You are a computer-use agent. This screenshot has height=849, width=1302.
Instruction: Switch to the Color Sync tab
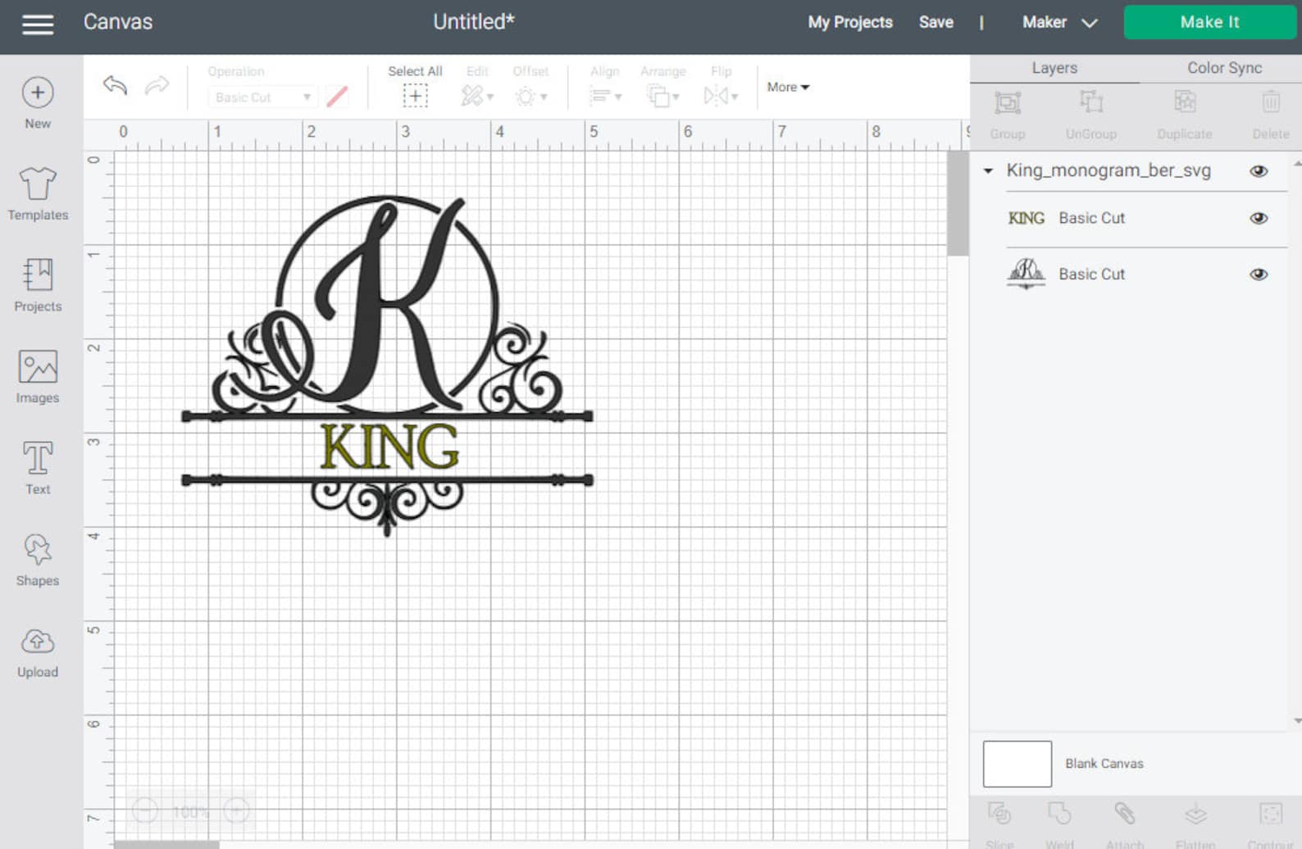1224,68
